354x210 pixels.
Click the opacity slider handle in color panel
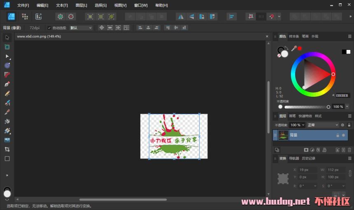coord(328,107)
